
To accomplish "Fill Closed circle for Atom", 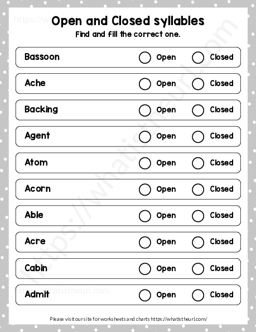I will pyautogui.click(x=198, y=163).
